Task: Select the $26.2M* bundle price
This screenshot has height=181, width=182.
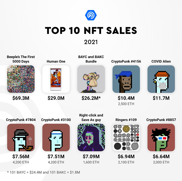Action: click(x=91, y=98)
